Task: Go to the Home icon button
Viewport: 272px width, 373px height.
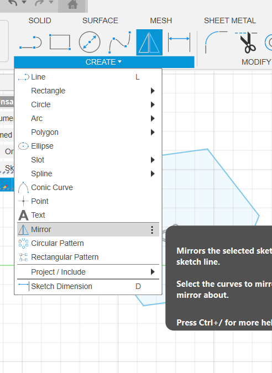Action: tap(72, 4)
